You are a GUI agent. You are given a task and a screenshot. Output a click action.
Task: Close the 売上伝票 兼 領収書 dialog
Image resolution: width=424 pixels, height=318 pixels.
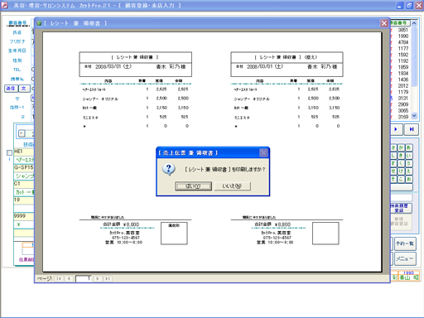click(263, 152)
